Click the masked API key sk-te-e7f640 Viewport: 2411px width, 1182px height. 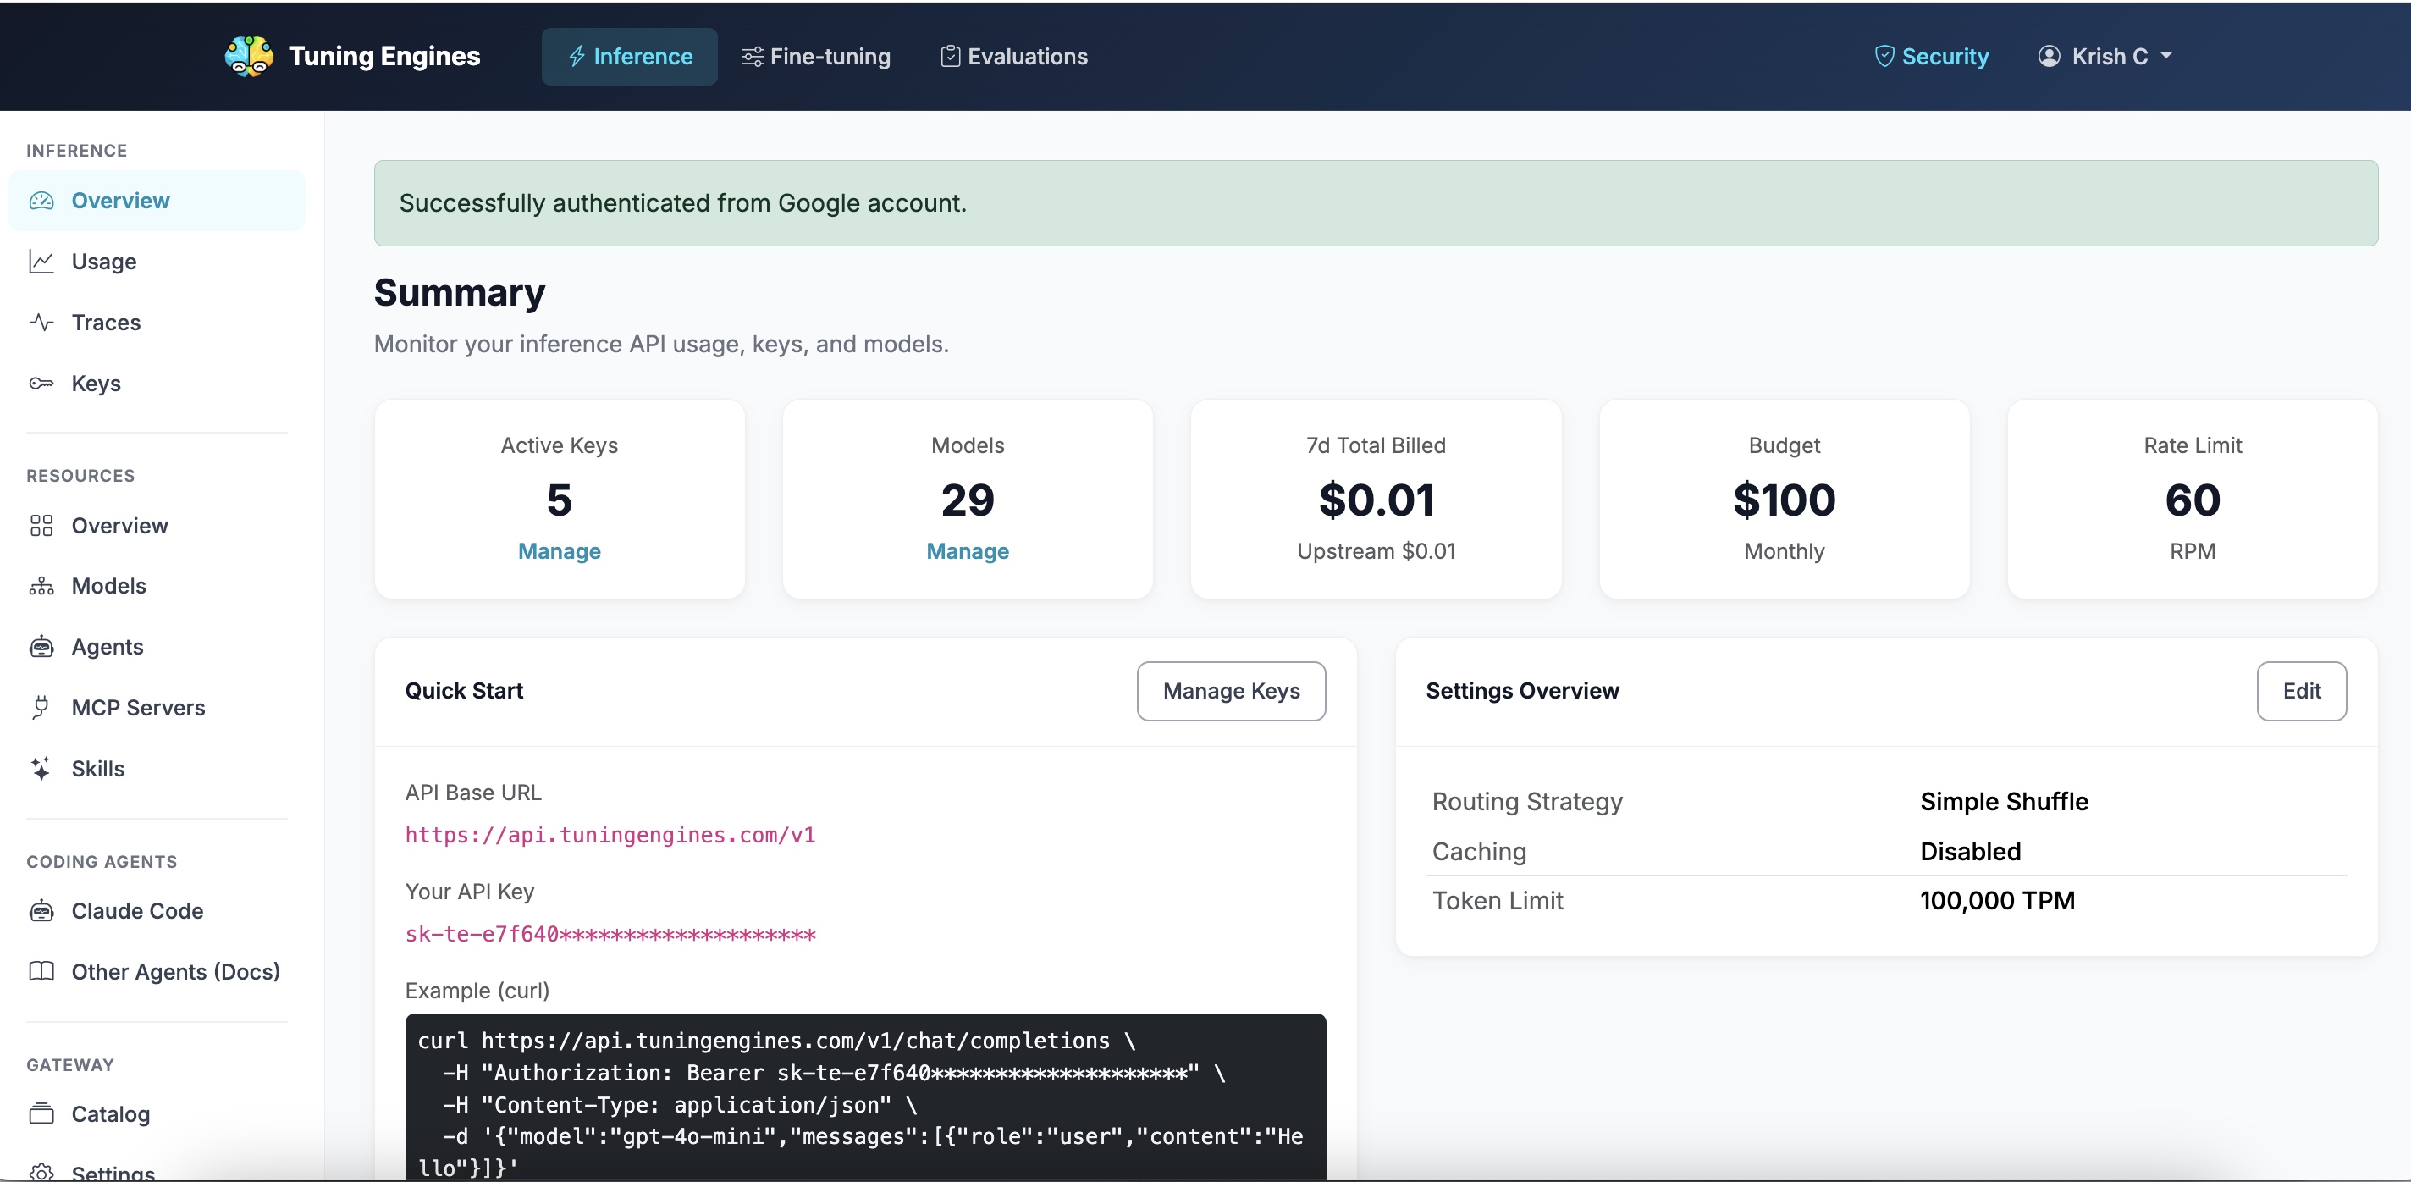pyautogui.click(x=610, y=934)
